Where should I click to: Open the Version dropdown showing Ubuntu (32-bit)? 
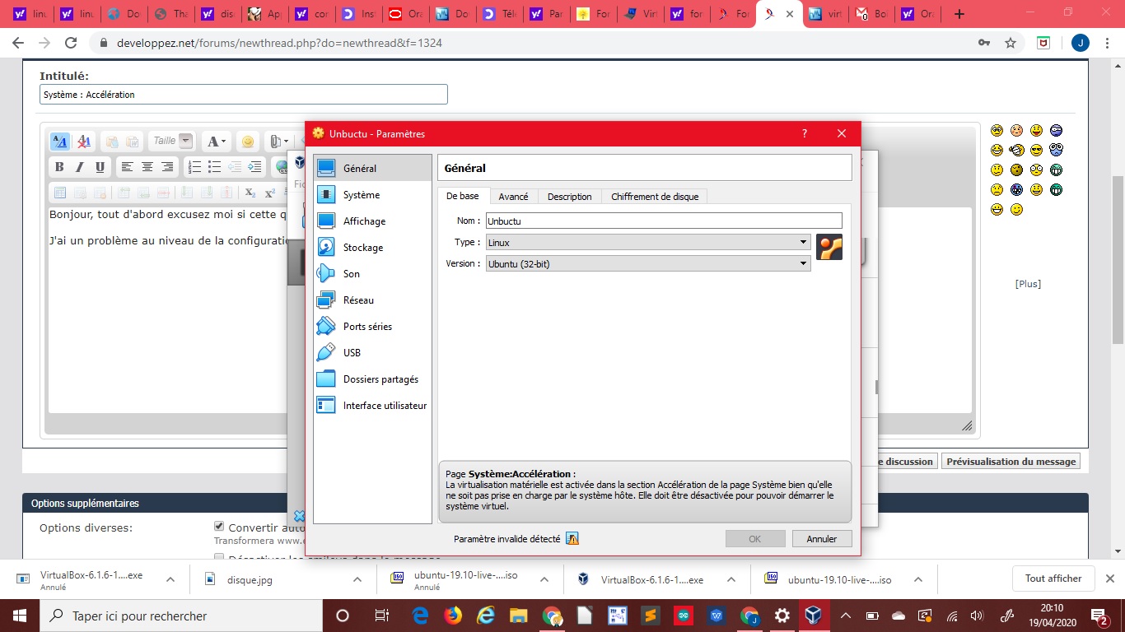pos(648,263)
